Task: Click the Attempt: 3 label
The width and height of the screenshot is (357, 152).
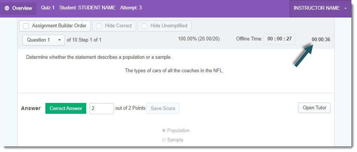Action: pyautogui.click(x=131, y=8)
